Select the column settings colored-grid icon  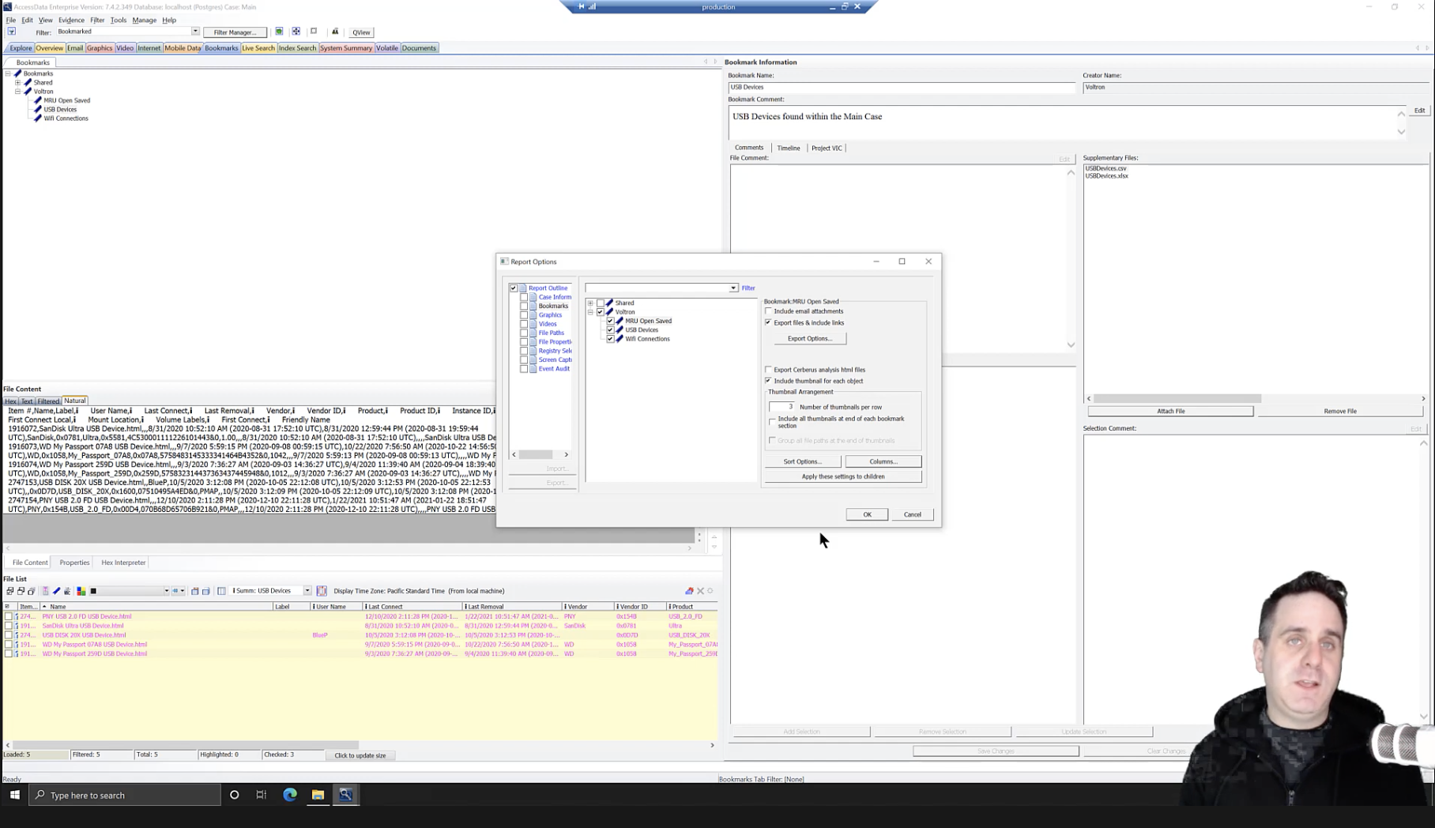tap(81, 590)
